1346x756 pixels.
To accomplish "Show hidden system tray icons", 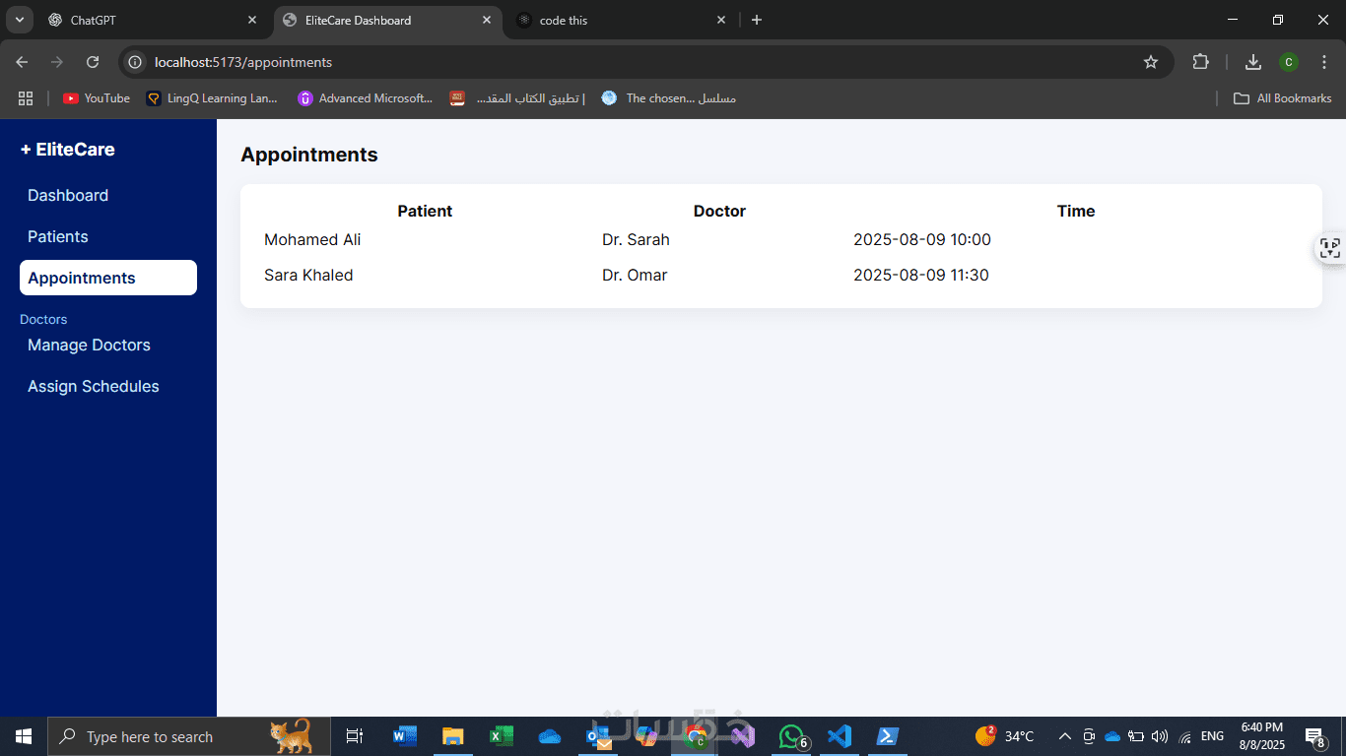I will click(x=1064, y=736).
